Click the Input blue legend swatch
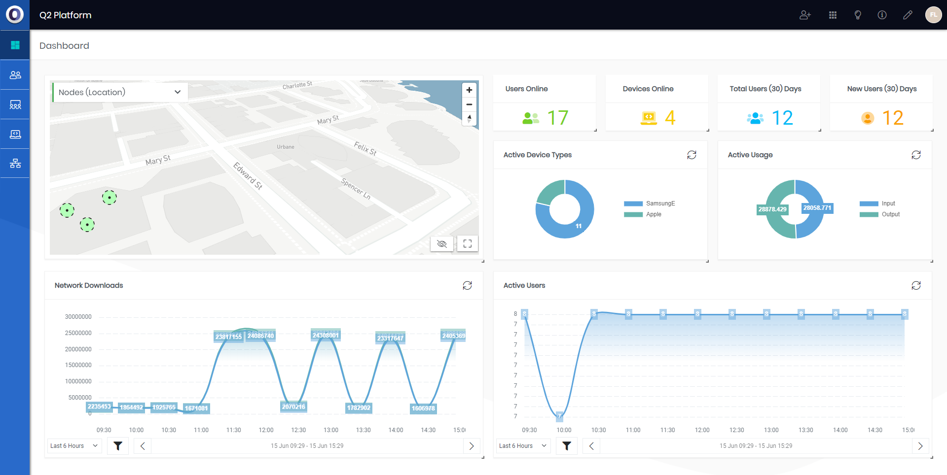This screenshot has height=475, width=947. 869,204
